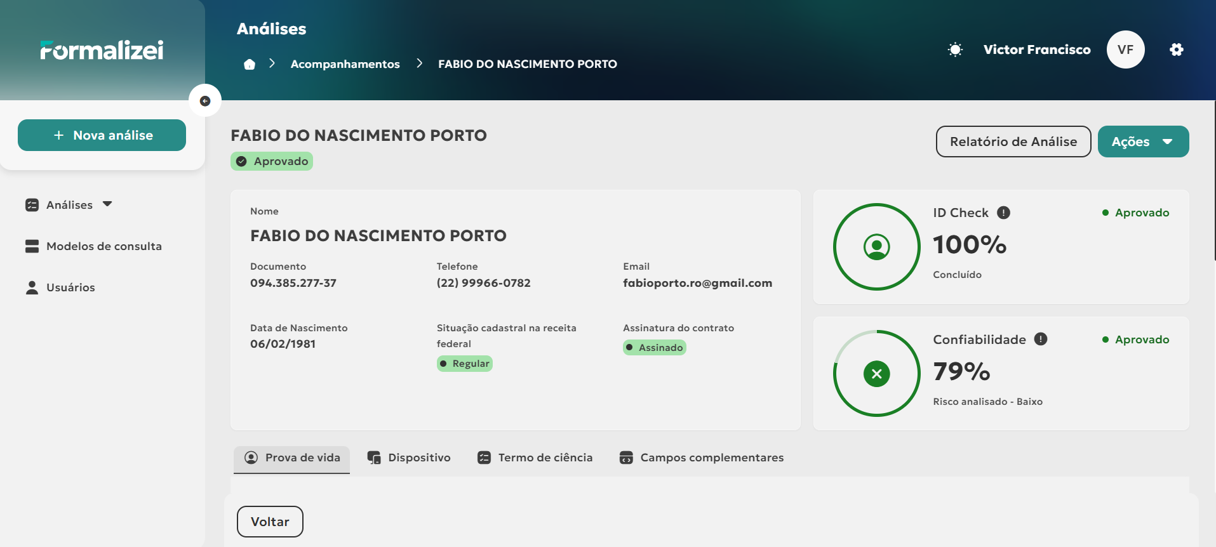Click the ID Check person circle icon
The width and height of the screenshot is (1216, 547).
tap(877, 247)
